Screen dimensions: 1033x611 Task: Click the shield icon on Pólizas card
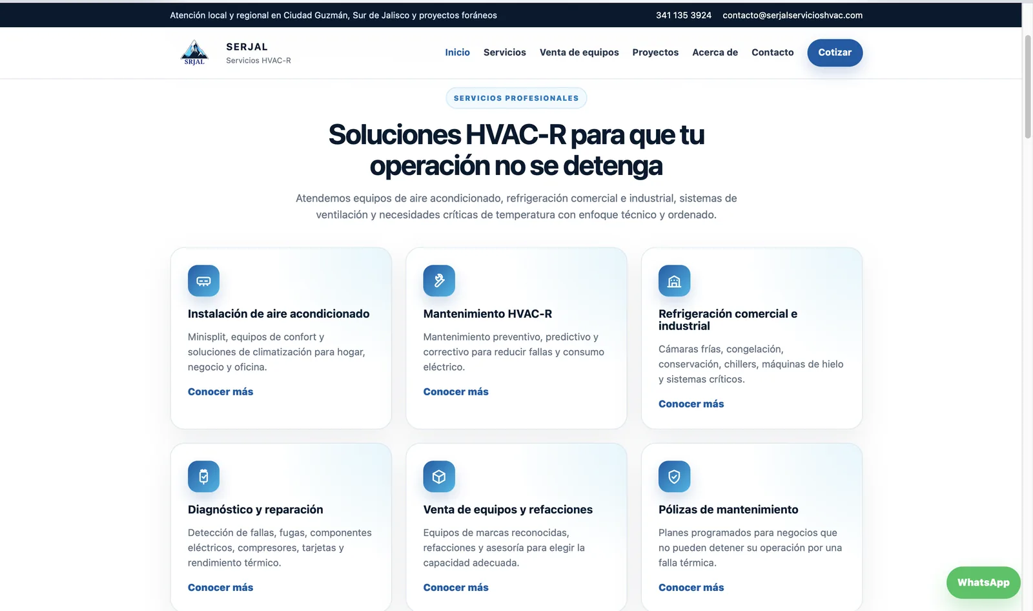pos(674,477)
